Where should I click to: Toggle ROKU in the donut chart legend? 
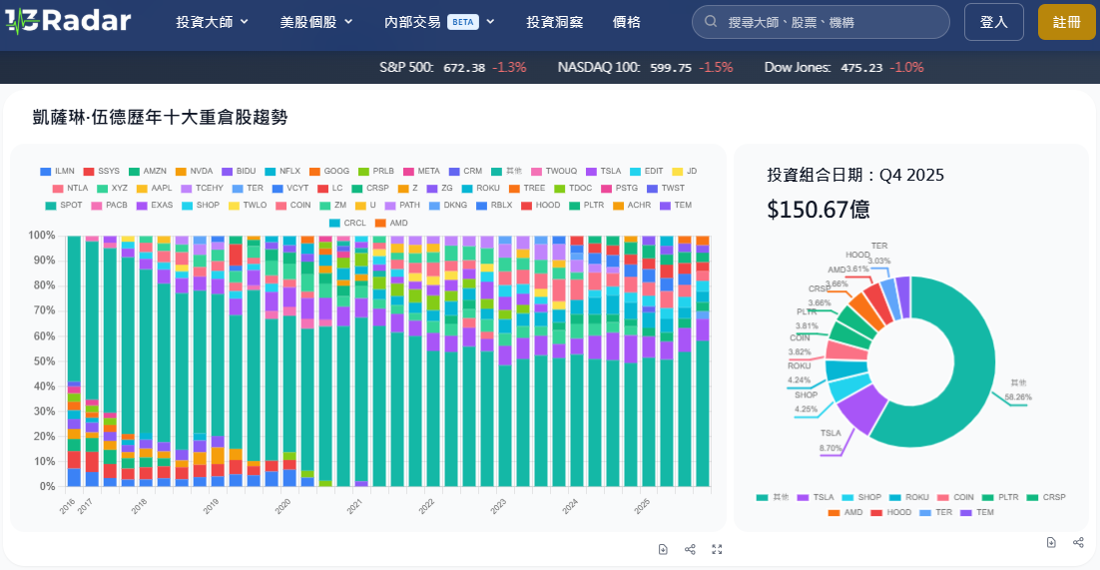click(x=911, y=497)
